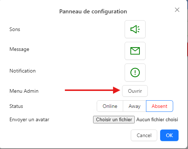The height and width of the screenshot is (149, 188).
Task: Click the Envoyer un avatar label
Action: 29,120
